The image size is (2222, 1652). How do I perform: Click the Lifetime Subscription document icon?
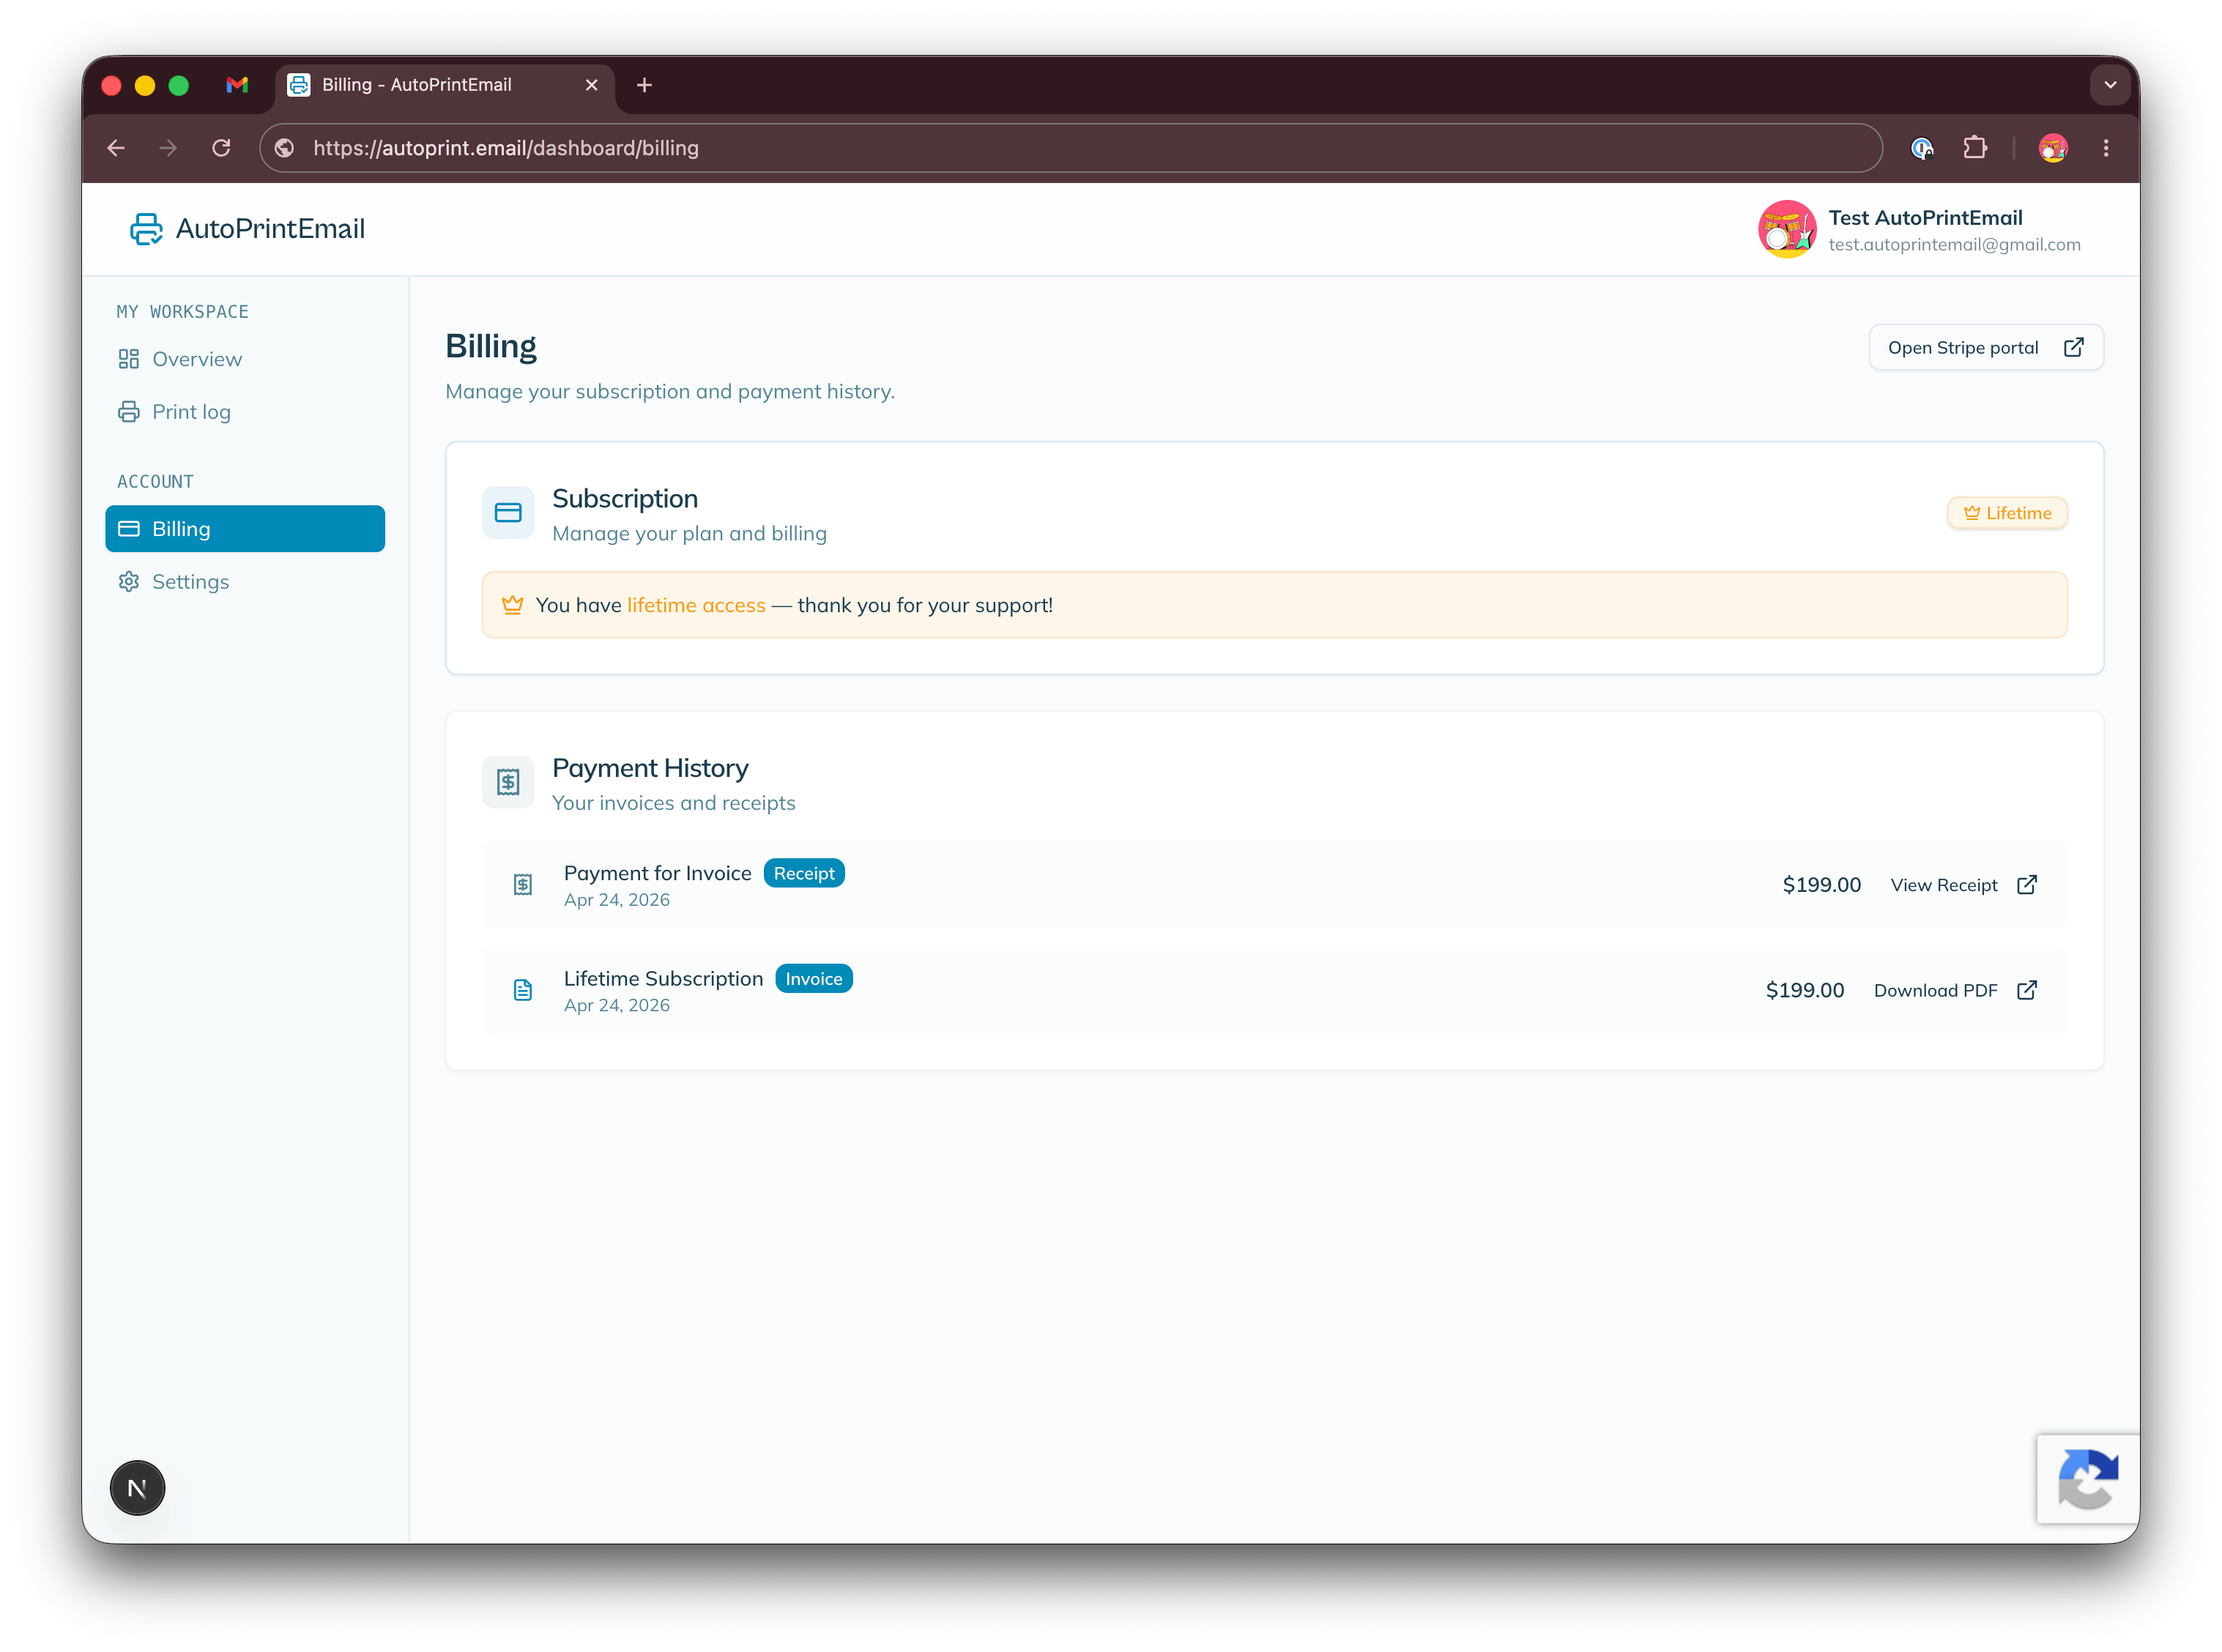coord(523,990)
